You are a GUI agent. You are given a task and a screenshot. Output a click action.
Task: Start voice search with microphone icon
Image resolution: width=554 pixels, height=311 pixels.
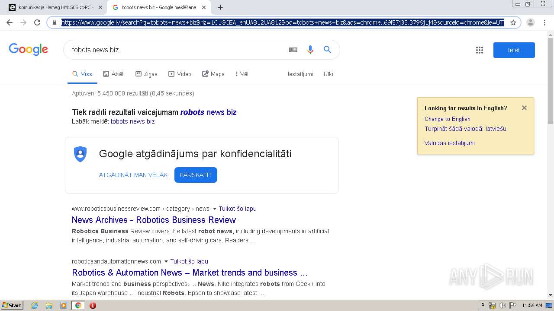click(310, 50)
